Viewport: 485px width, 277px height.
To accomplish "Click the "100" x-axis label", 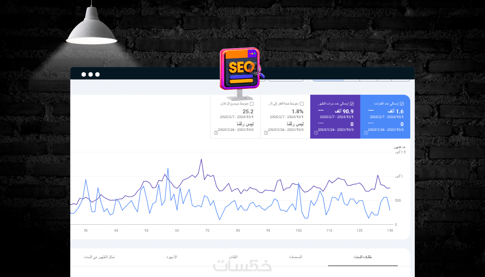I will click(298, 230).
